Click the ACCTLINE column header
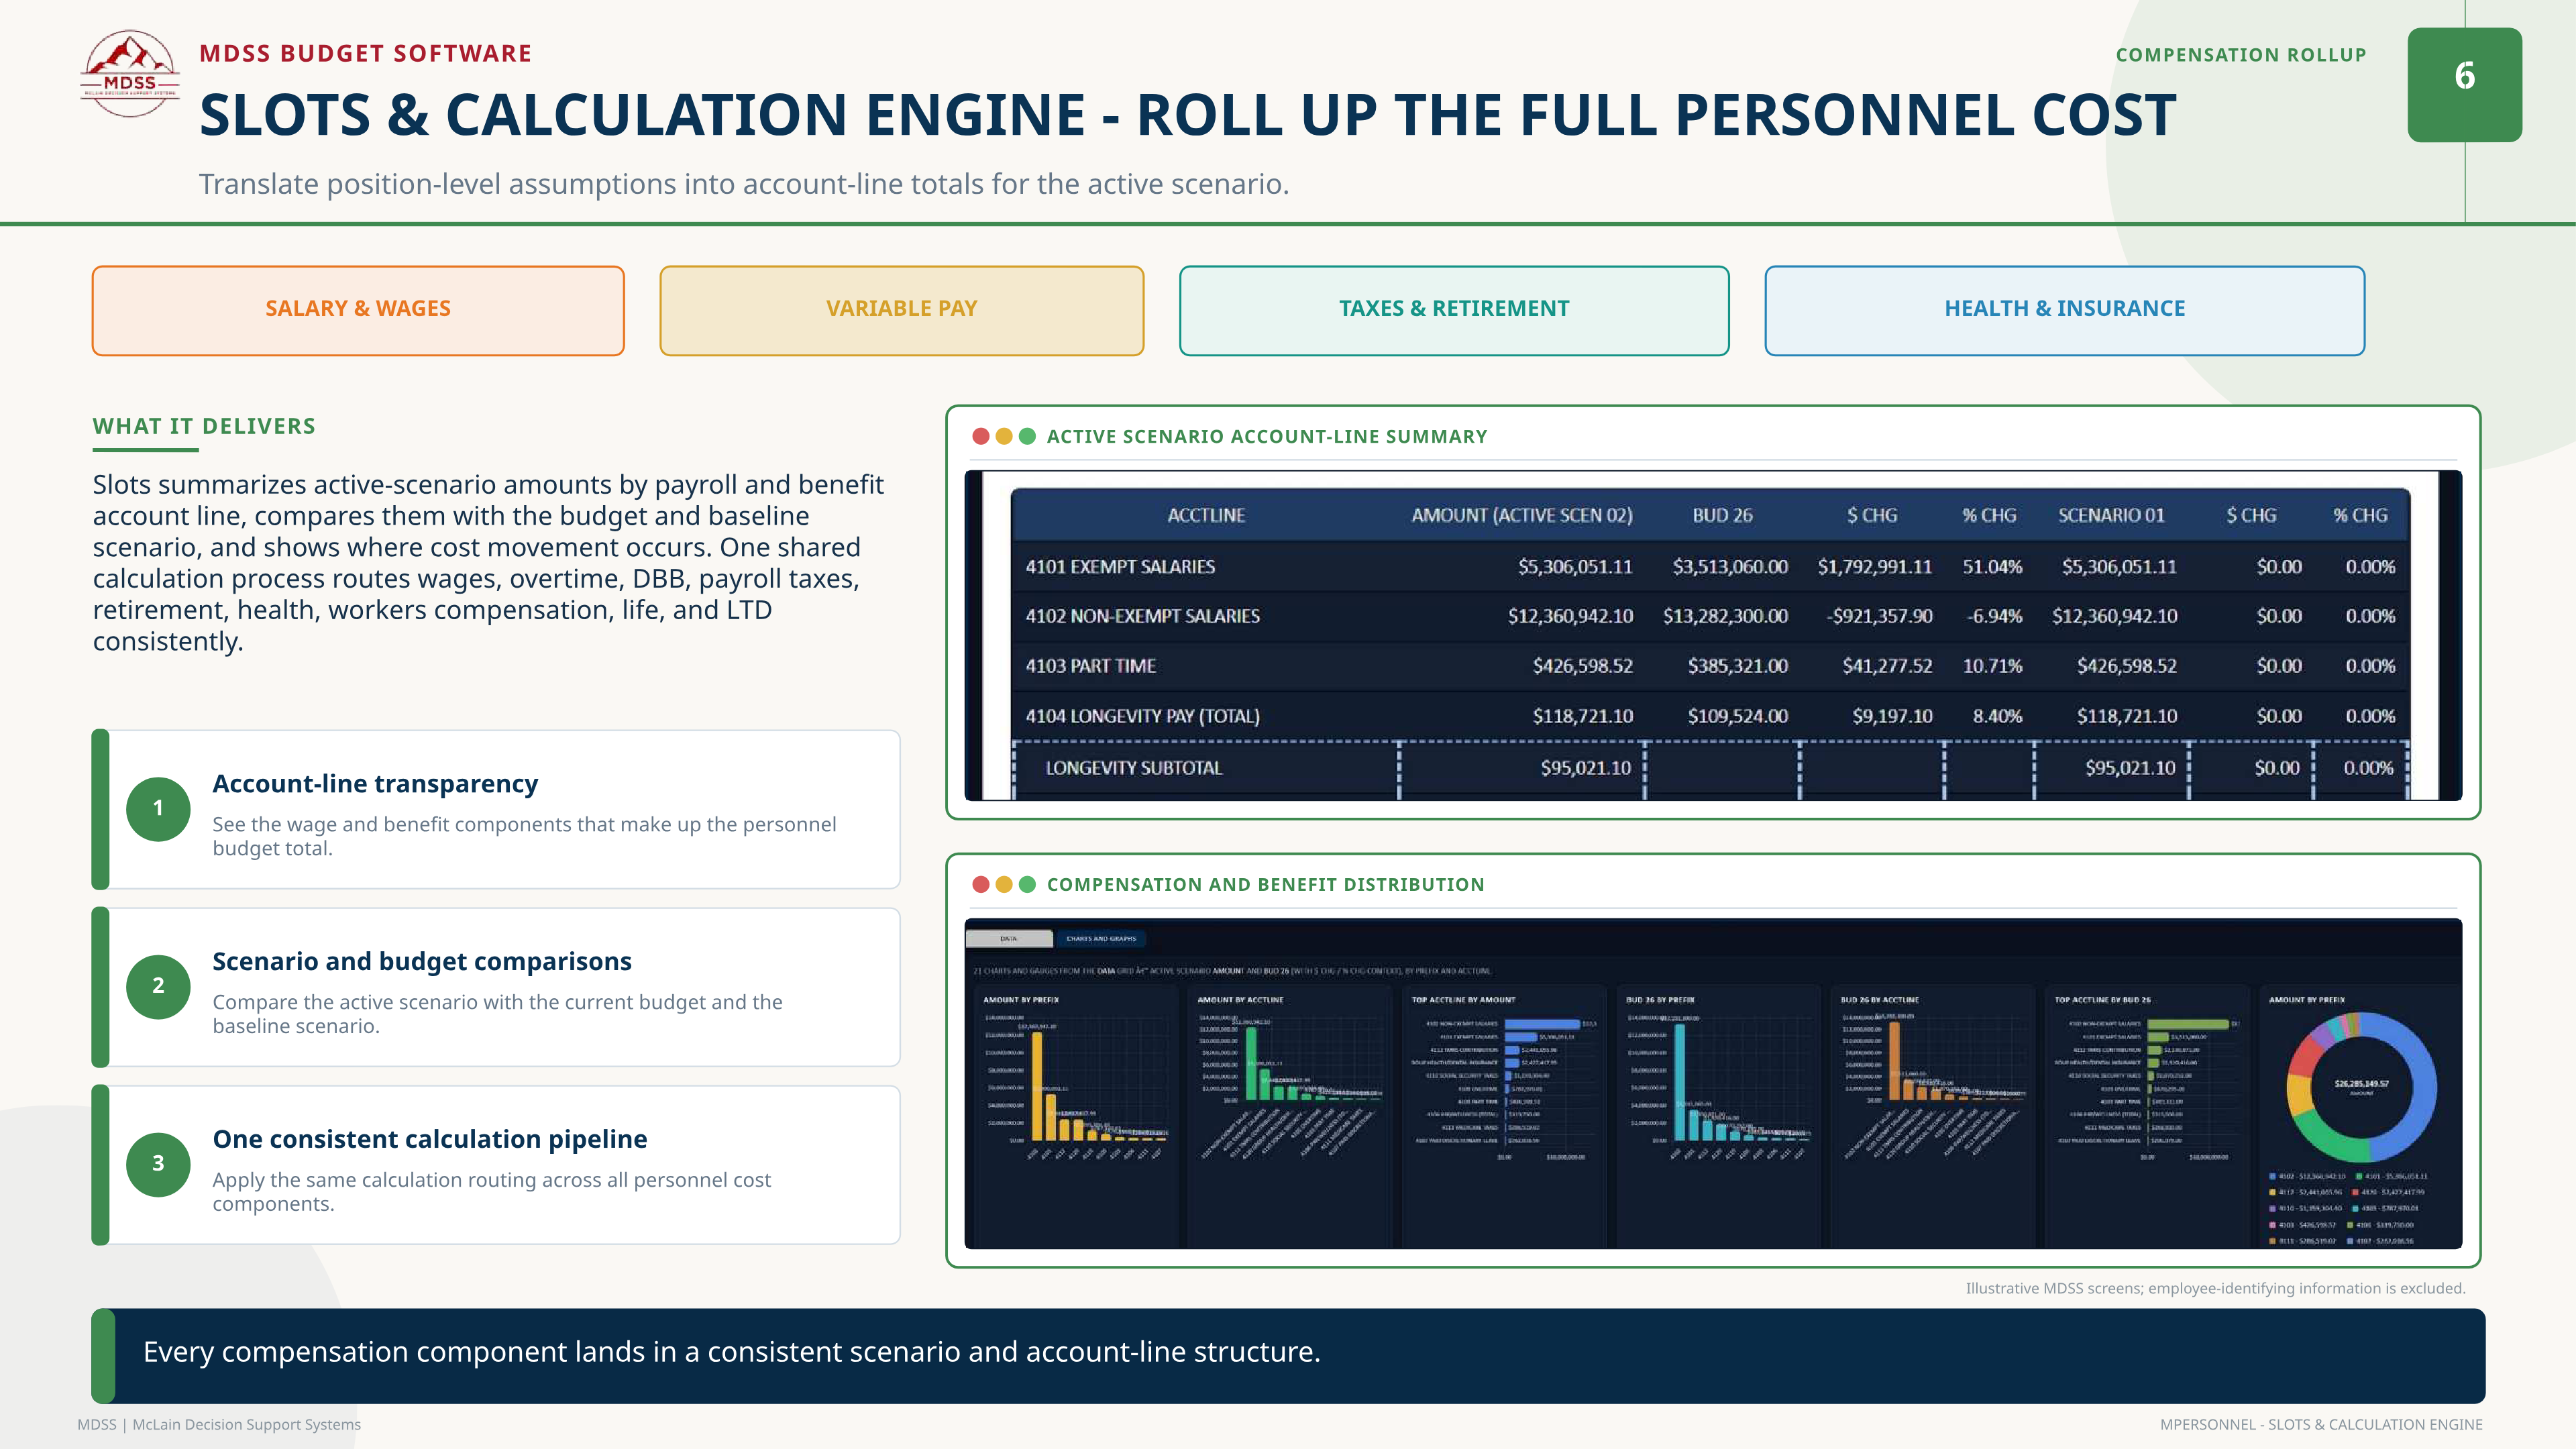Viewport: 2576px width, 1449px height. pyautogui.click(x=1205, y=515)
